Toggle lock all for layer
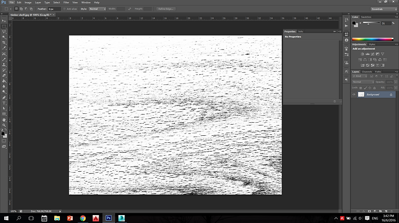Viewport: 399px width, 223px height. 374,88
